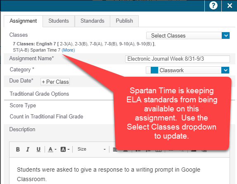Click the Assignment Name text field
237x184 pixels.
[x=178, y=59]
